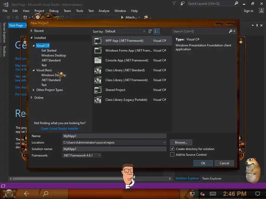
Task: Click the project Name input field
Action: [114, 136]
